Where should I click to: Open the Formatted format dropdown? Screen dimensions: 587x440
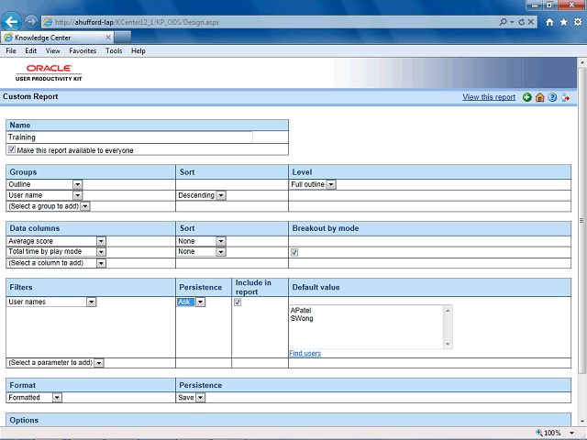click(x=57, y=397)
